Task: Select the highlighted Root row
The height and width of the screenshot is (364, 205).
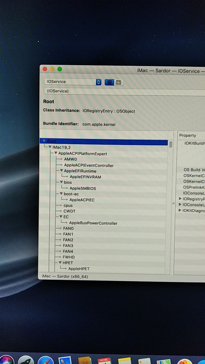Action: [104, 141]
